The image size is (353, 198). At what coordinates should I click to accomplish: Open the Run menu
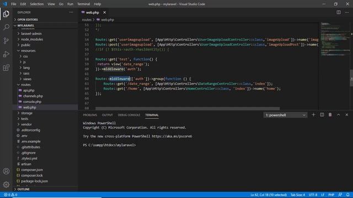[x=70, y=4]
